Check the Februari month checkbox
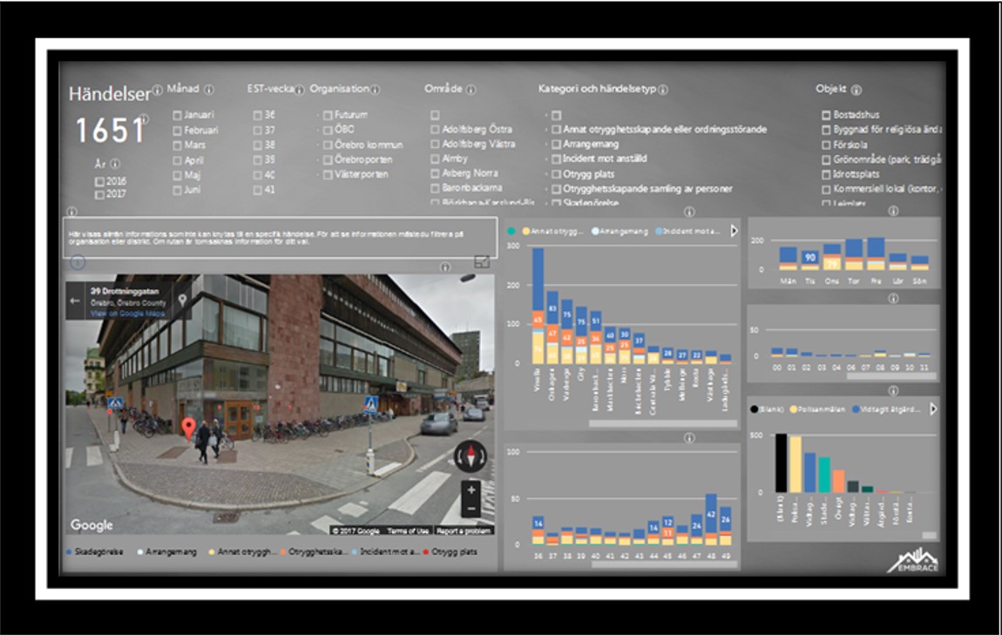This screenshot has height=635, width=1002. click(177, 131)
